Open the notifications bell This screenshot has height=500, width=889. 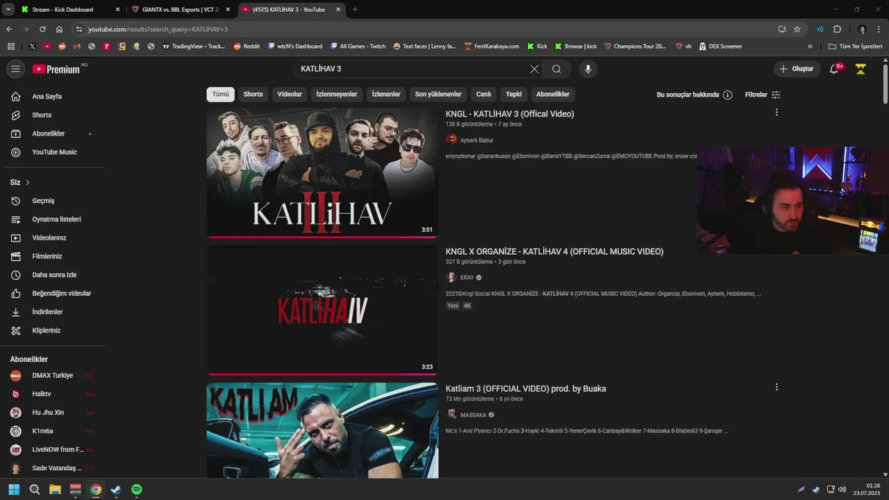tap(834, 69)
